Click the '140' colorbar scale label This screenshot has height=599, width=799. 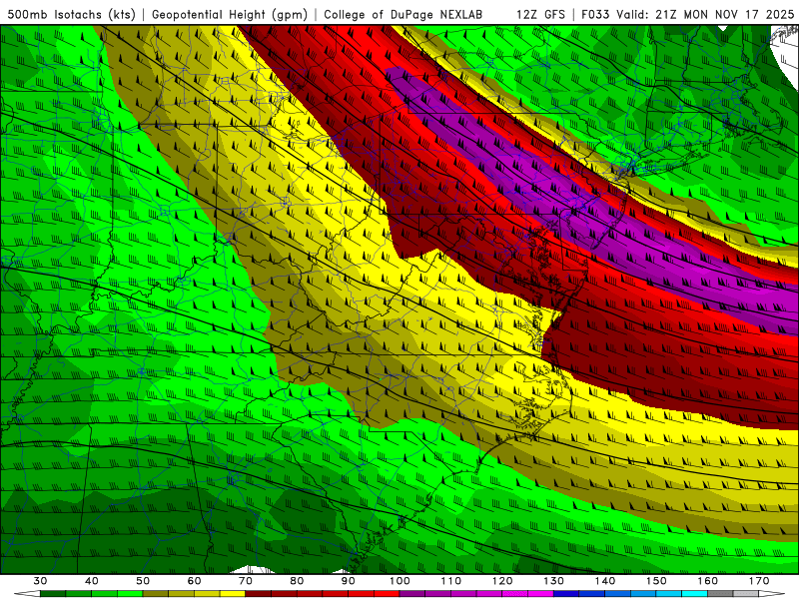click(605, 581)
